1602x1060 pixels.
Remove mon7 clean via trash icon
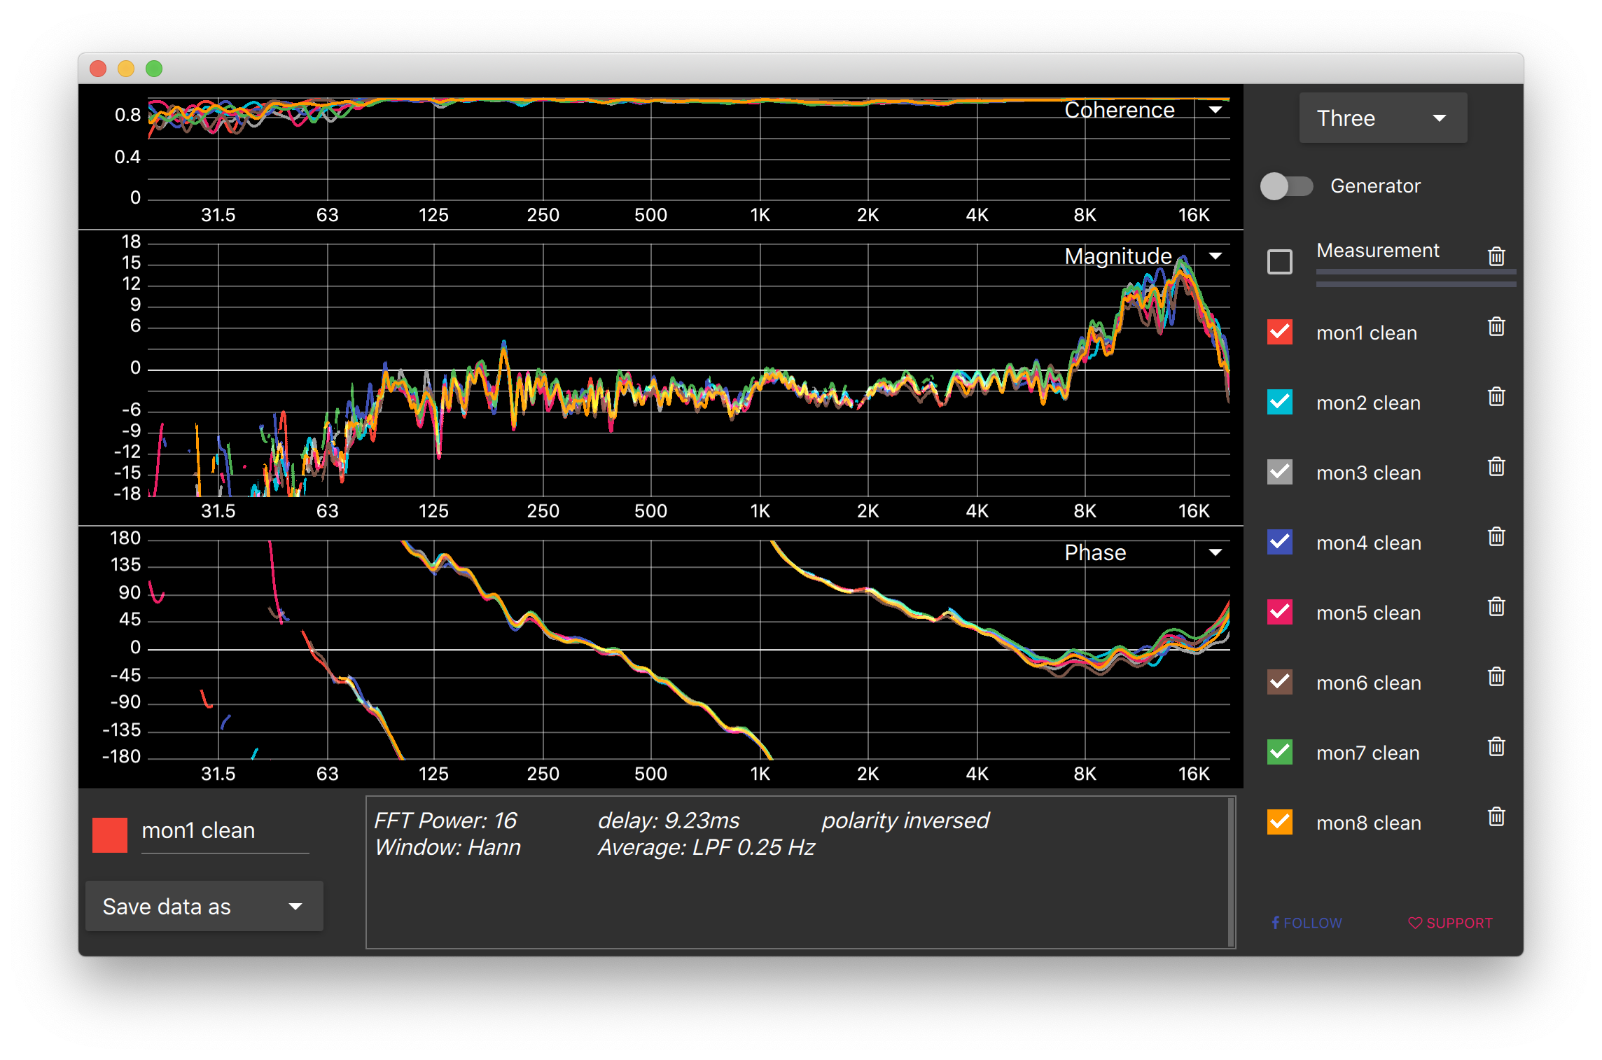1496,747
